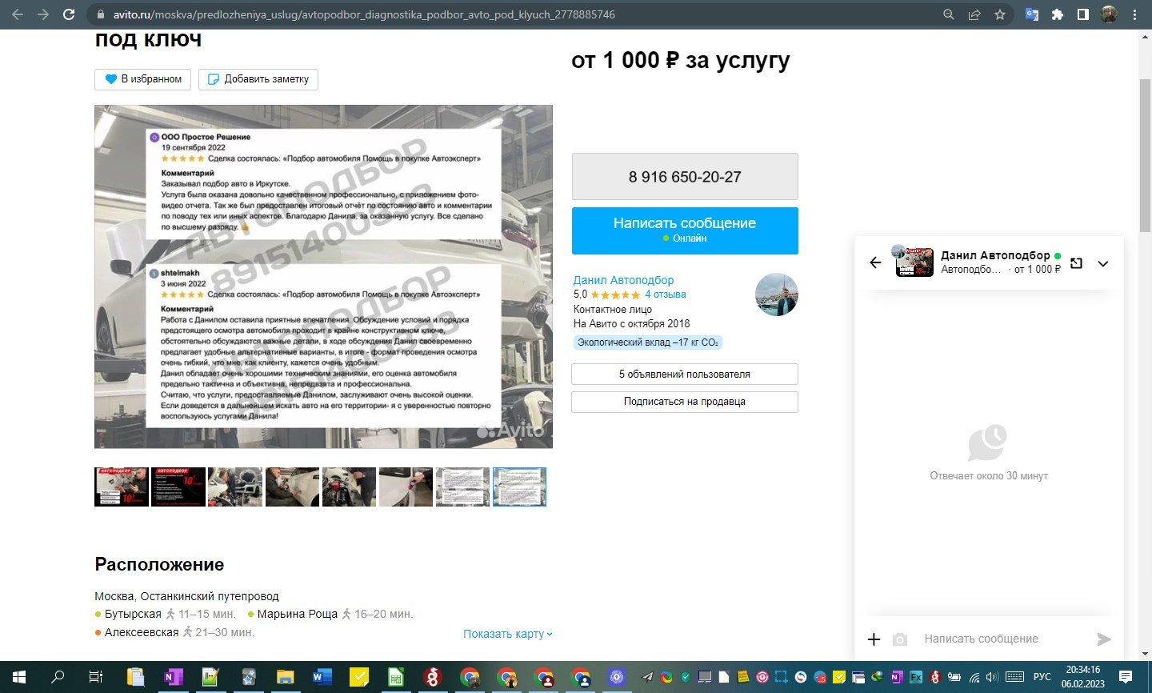Image resolution: width=1152 pixels, height=693 pixels.
Task: Open the Windows notification center
Action: tap(1126, 677)
